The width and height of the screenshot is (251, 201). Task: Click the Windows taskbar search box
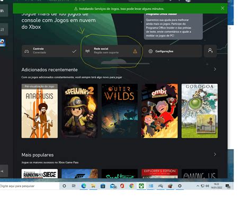coord(29,186)
